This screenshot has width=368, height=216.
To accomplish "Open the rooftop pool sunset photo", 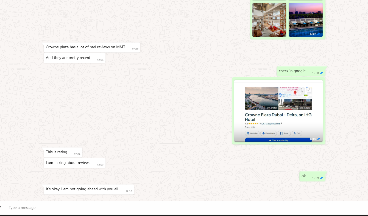I will [x=306, y=20].
